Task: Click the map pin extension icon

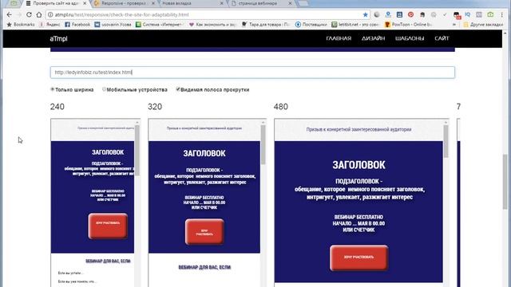Action: click(x=388, y=14)
